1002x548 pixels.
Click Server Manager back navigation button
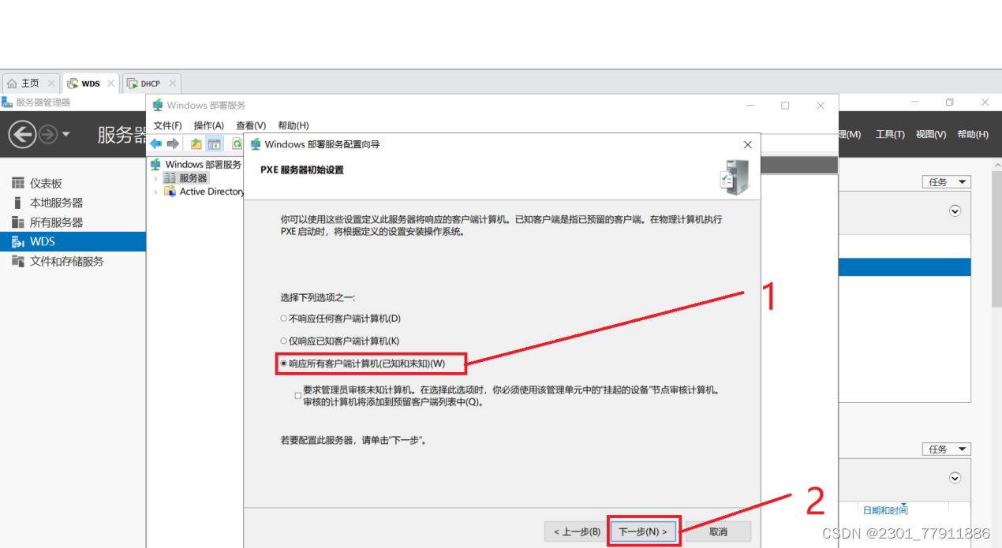click(x=22, y=134)
